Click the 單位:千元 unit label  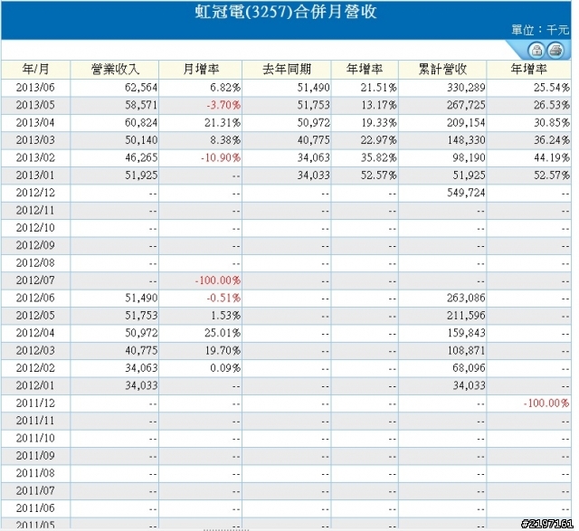click(x=540, y=30)
